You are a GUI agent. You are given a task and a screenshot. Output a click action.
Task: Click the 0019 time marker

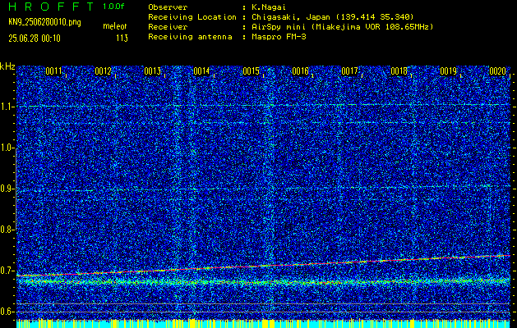click(x=448, y=71)
